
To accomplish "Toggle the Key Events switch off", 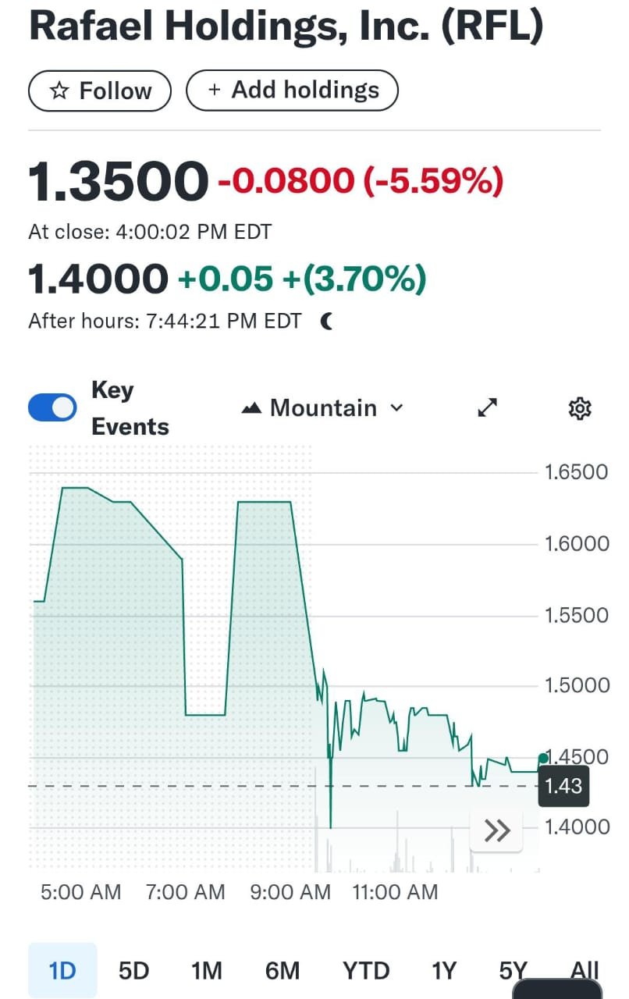I will coord(52,407).
